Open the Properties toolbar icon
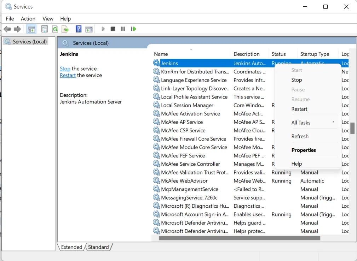Image resolution: width=357 pixels, height=261 pixels. click(x=45, y=29)
